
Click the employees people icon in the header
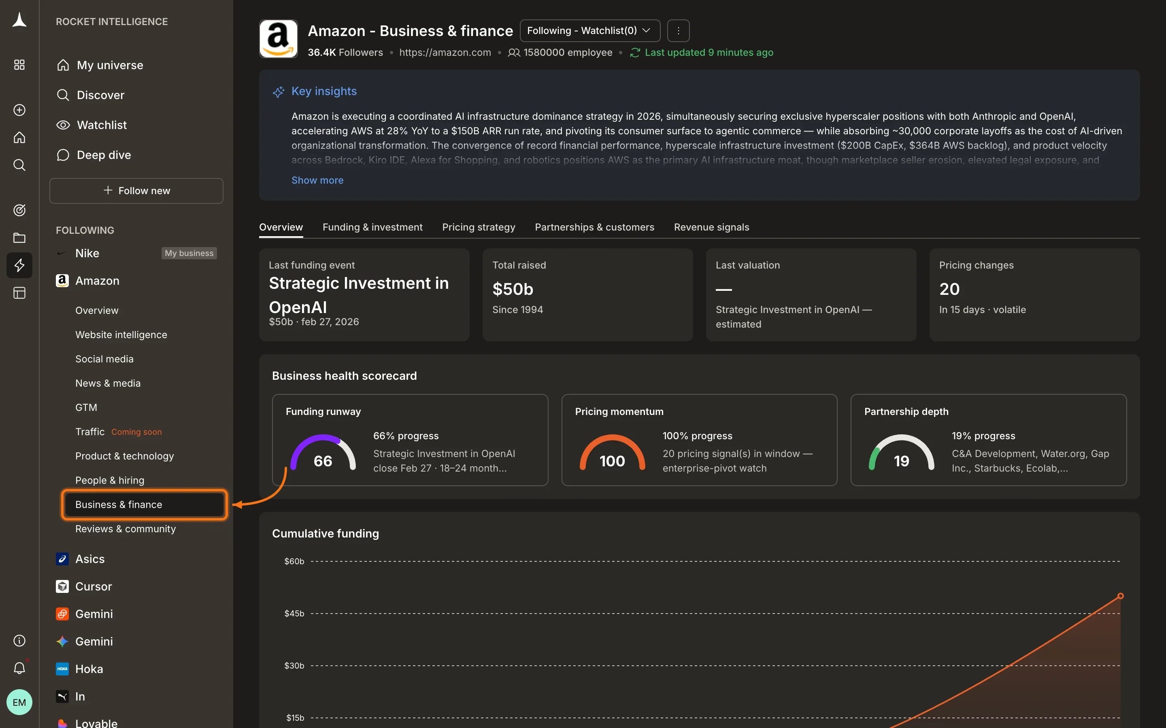514,53
